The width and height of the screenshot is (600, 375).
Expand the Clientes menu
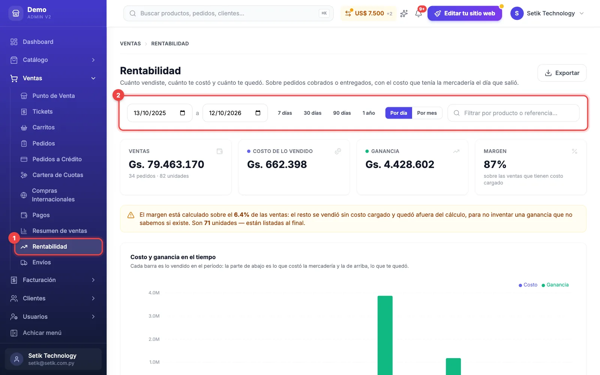point(53,298)
